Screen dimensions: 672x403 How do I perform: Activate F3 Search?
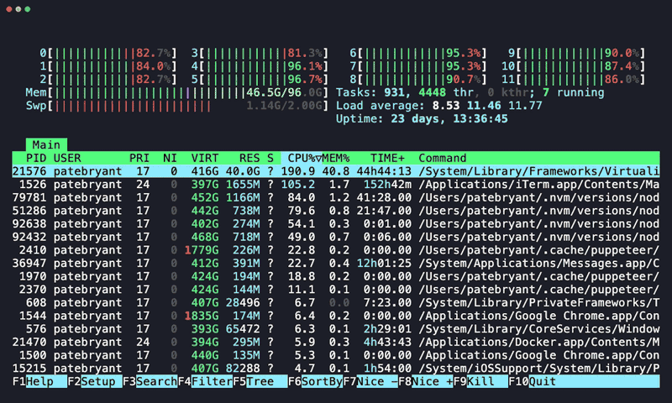pyautogui.click(x=150, y=381)
